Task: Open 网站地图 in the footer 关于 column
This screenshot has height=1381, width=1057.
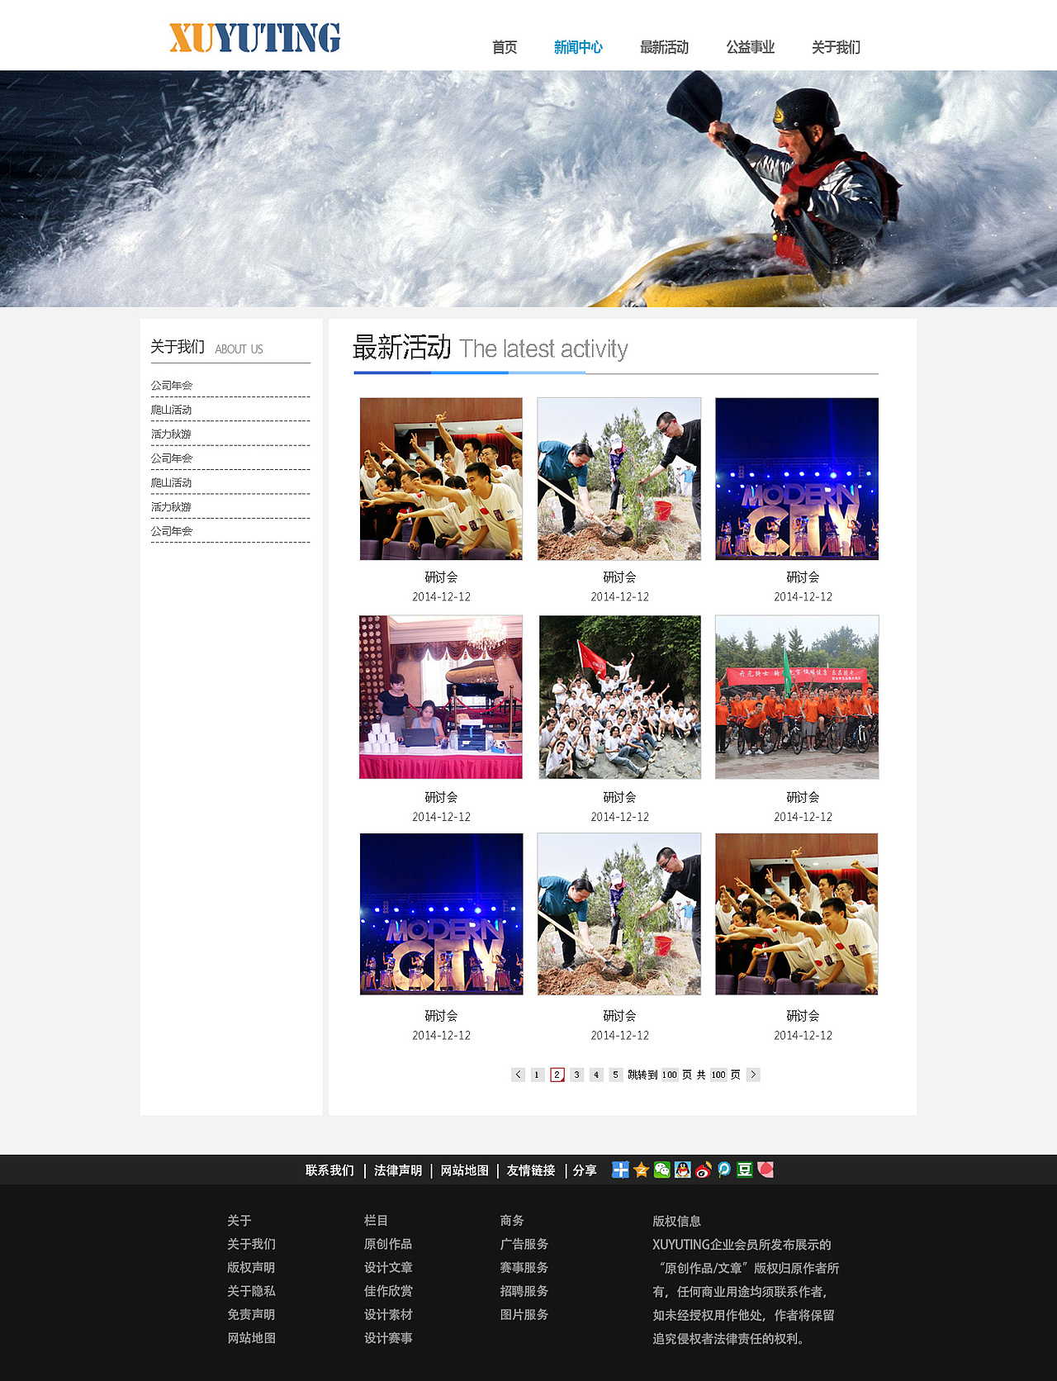Action: 252,1338
